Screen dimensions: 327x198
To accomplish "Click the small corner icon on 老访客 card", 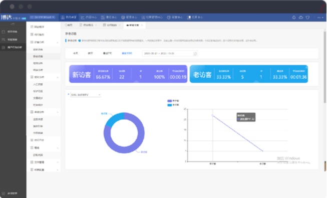I will point(306,67).
